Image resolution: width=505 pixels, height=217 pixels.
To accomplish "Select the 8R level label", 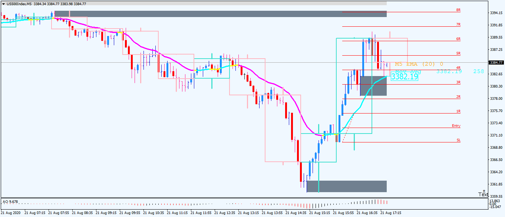I will (458, 10).
